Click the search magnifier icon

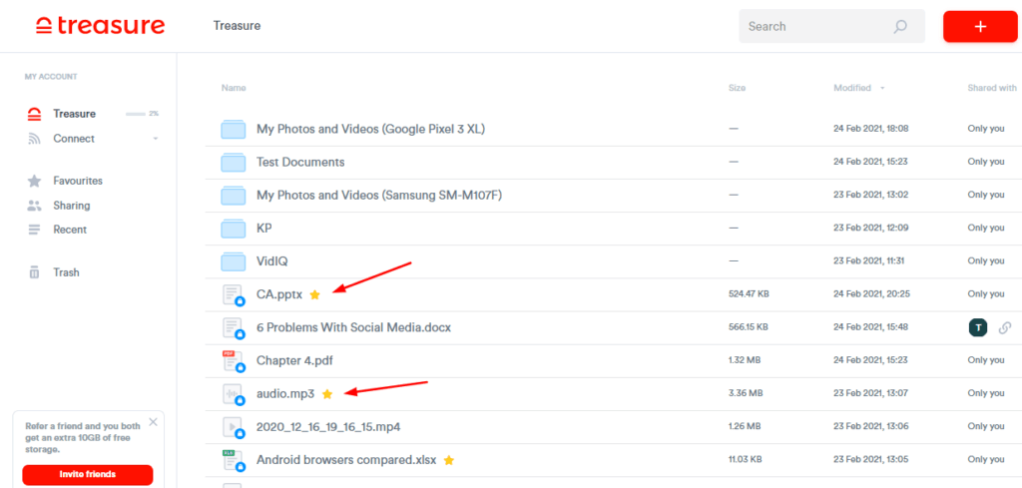(900, 27)
